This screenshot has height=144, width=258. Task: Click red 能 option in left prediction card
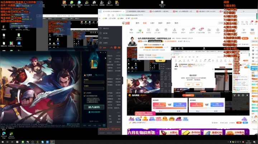pos(159,104)
